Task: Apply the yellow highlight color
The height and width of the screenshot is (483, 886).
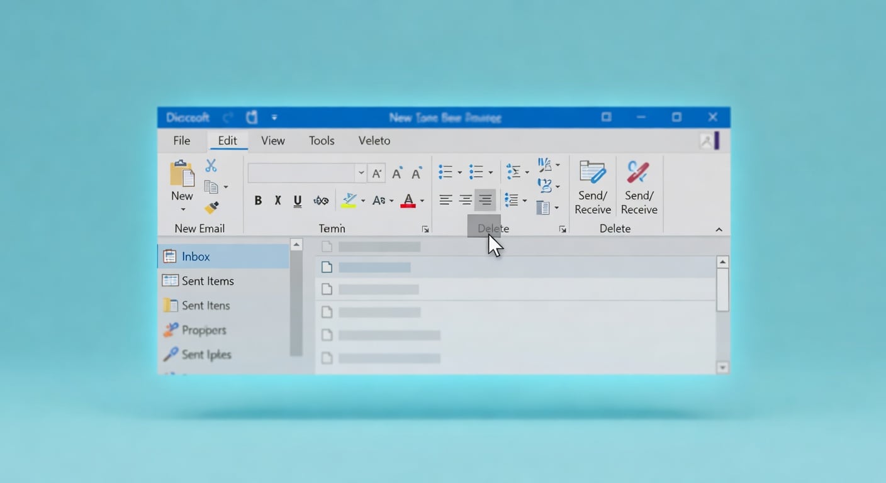Action: click(349, 201)
